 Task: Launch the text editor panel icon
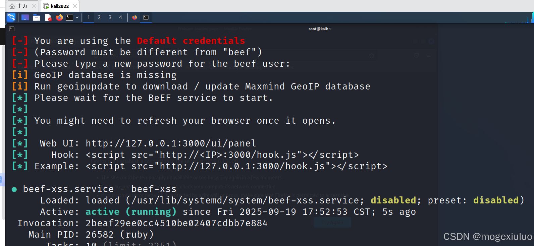(48, 17)
